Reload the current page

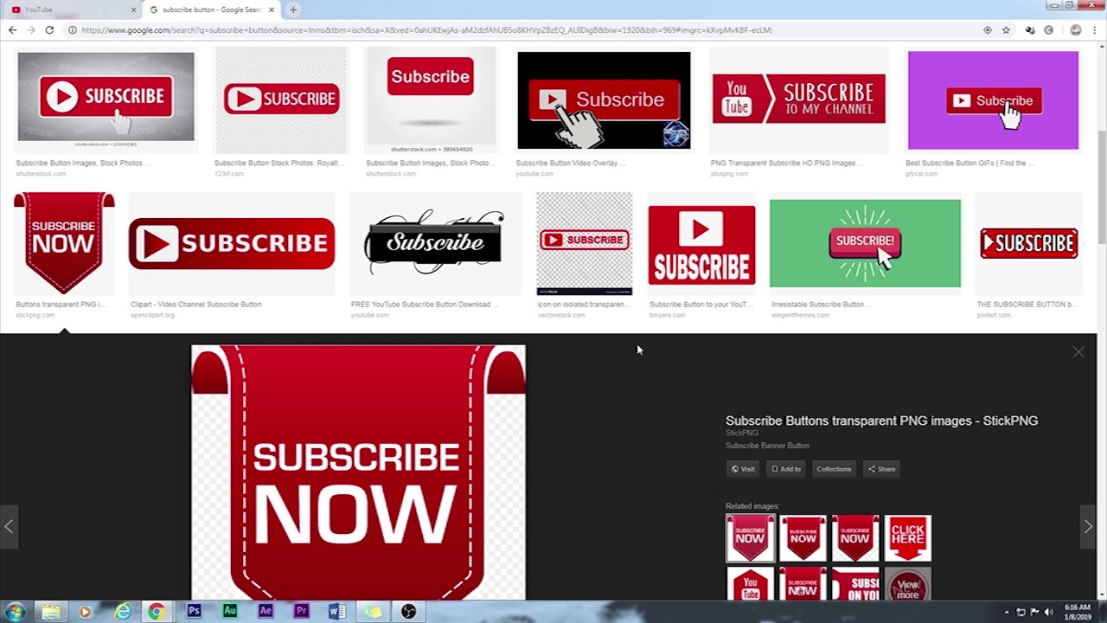(x=49, y=29)
